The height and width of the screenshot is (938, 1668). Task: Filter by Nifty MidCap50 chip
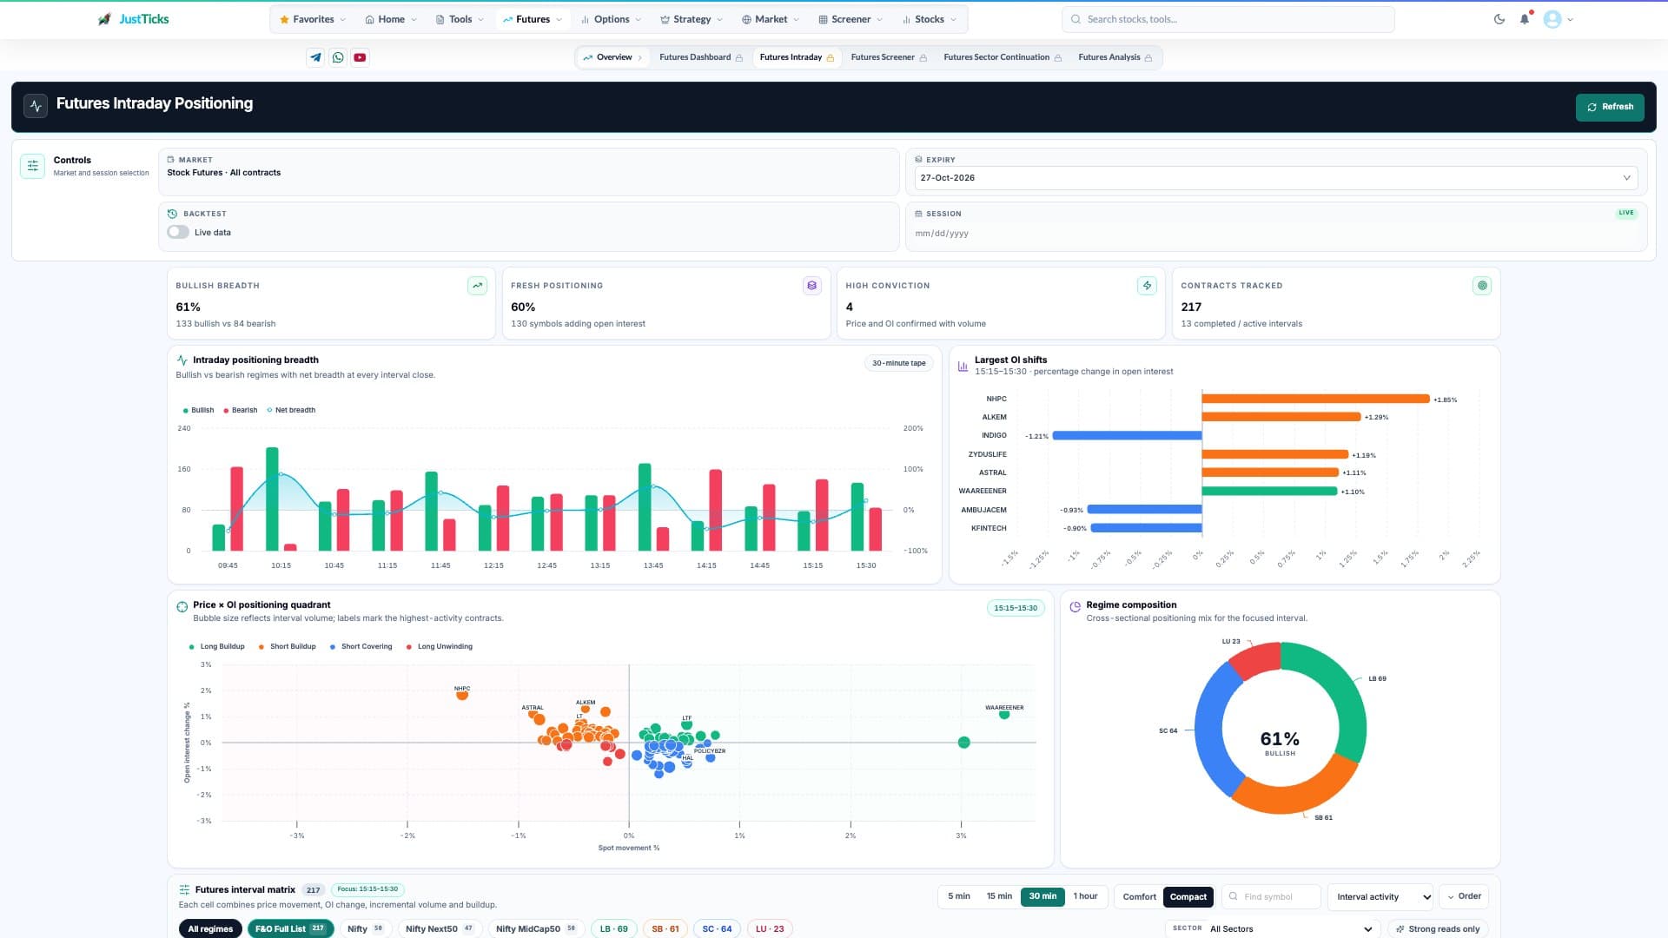[x=536, y=928]
